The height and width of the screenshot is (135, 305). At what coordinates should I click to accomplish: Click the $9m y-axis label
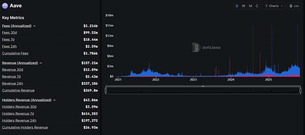110,46
